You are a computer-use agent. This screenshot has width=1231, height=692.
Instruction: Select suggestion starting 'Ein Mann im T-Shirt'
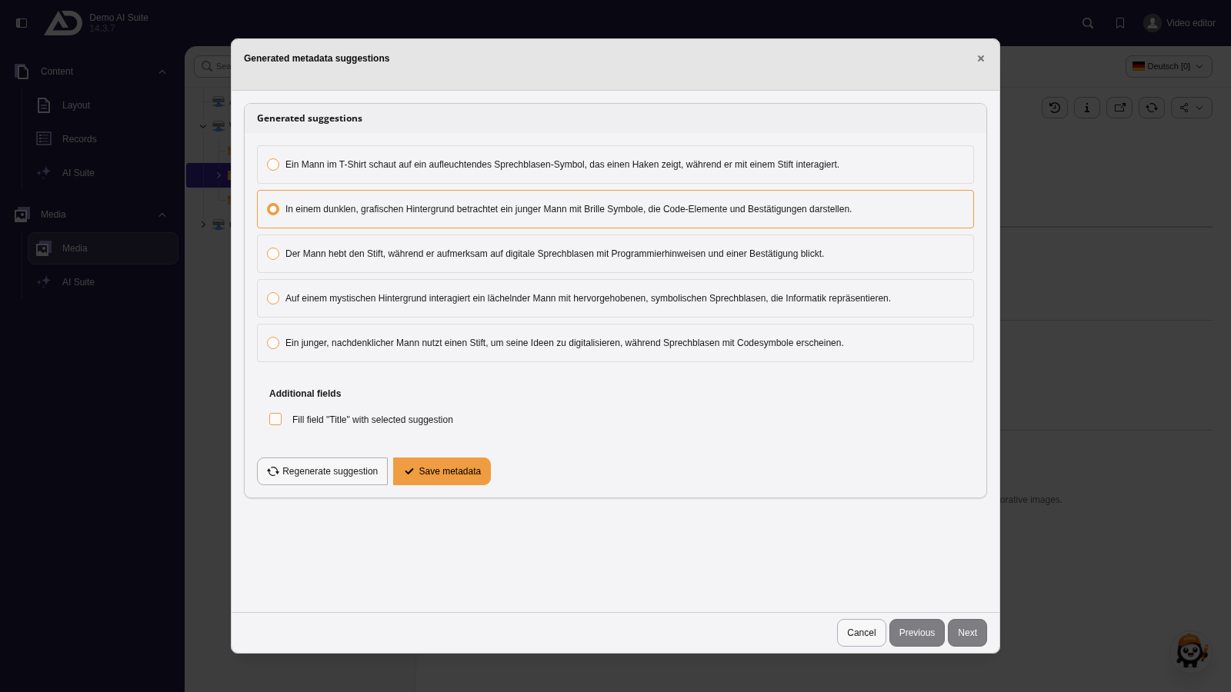click(x=615, y=165)
